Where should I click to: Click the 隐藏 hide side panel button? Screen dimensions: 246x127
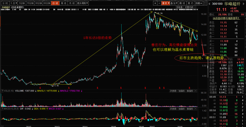click(199, 3)
